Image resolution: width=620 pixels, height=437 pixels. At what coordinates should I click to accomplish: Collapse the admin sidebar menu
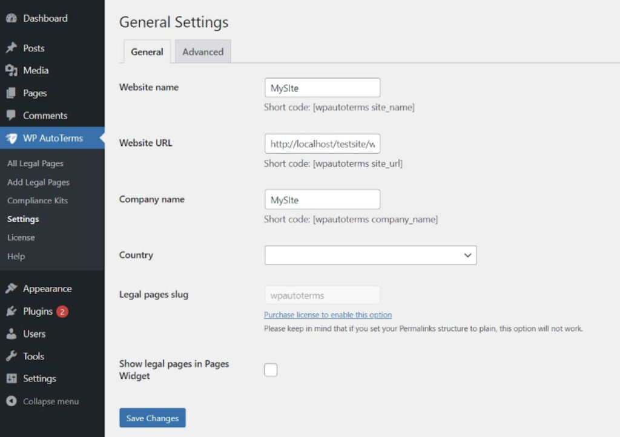42,401
